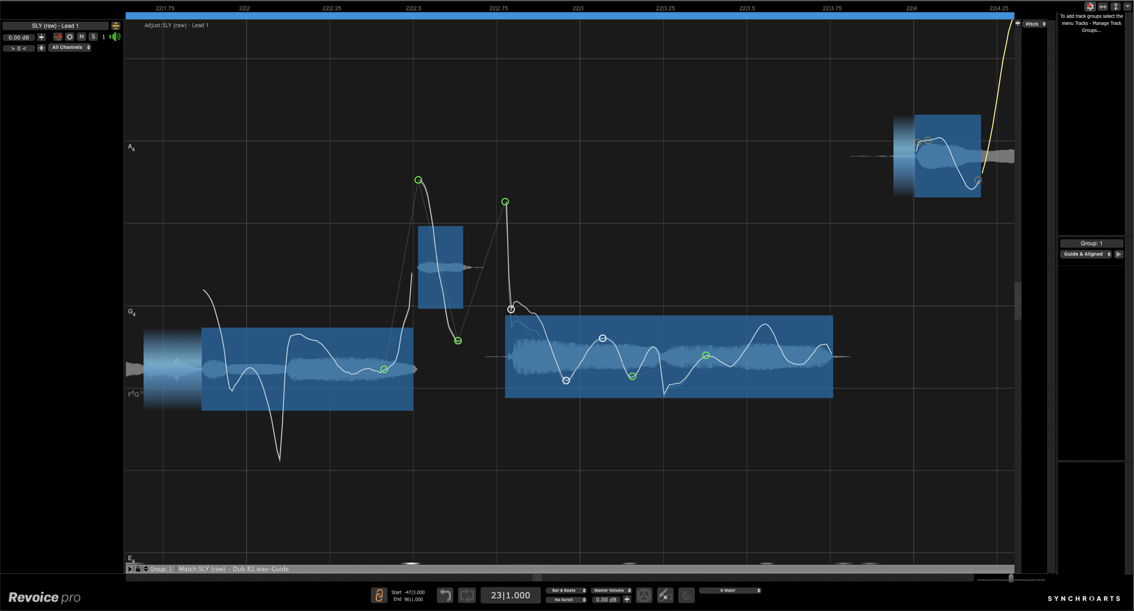Click the horizontal zoom icon at top right
The width and height of the screenshot is (1134, 611).
click(1102, 7)
